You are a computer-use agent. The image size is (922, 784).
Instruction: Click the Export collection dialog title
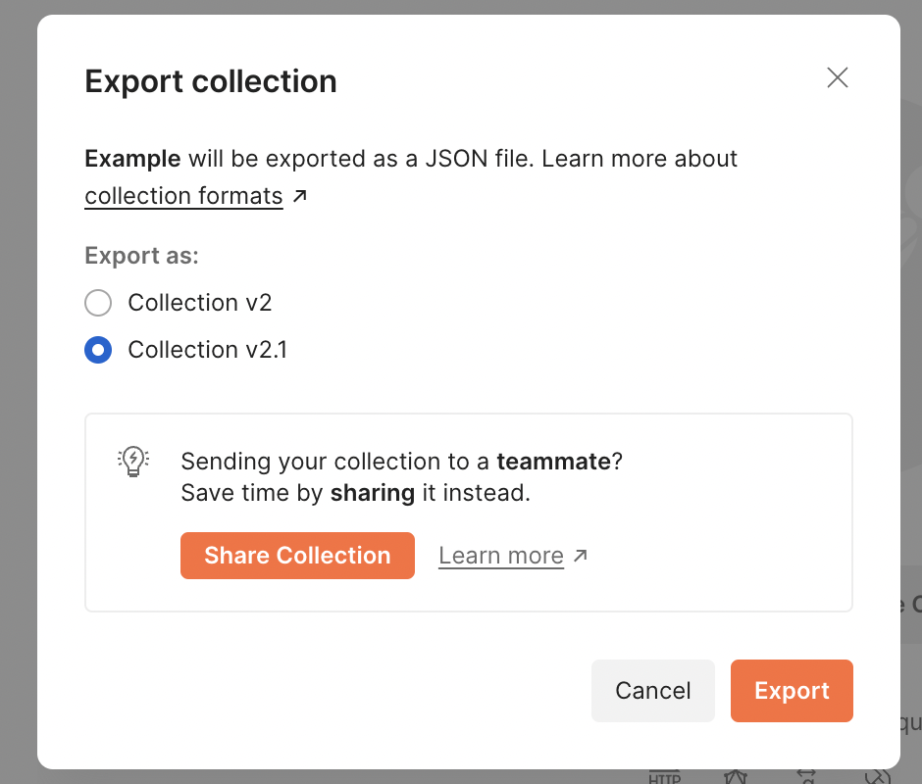pos(211,81)
